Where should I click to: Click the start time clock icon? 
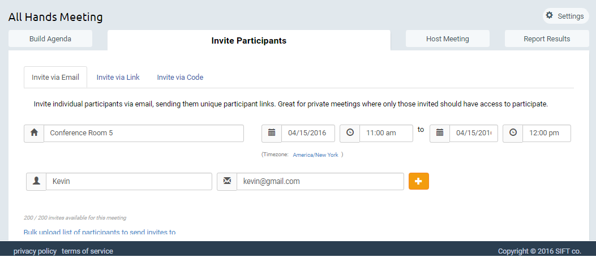350,133
